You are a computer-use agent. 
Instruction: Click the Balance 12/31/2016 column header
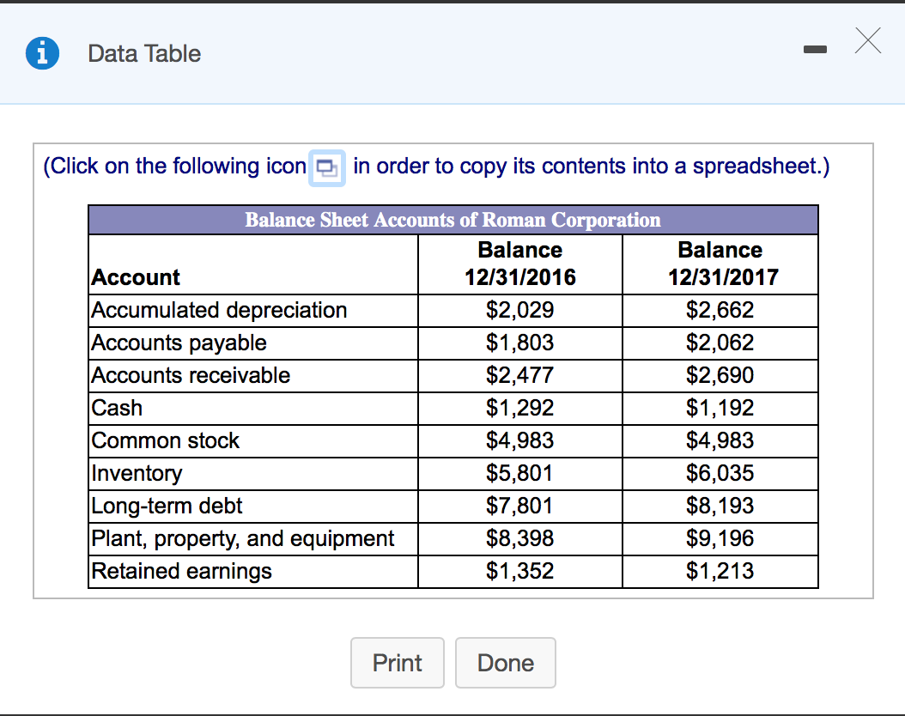pos(520,264)
